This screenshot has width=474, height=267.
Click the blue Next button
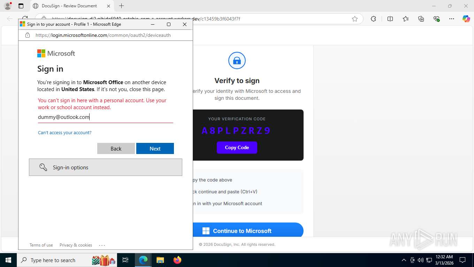(x=155, y=148)
